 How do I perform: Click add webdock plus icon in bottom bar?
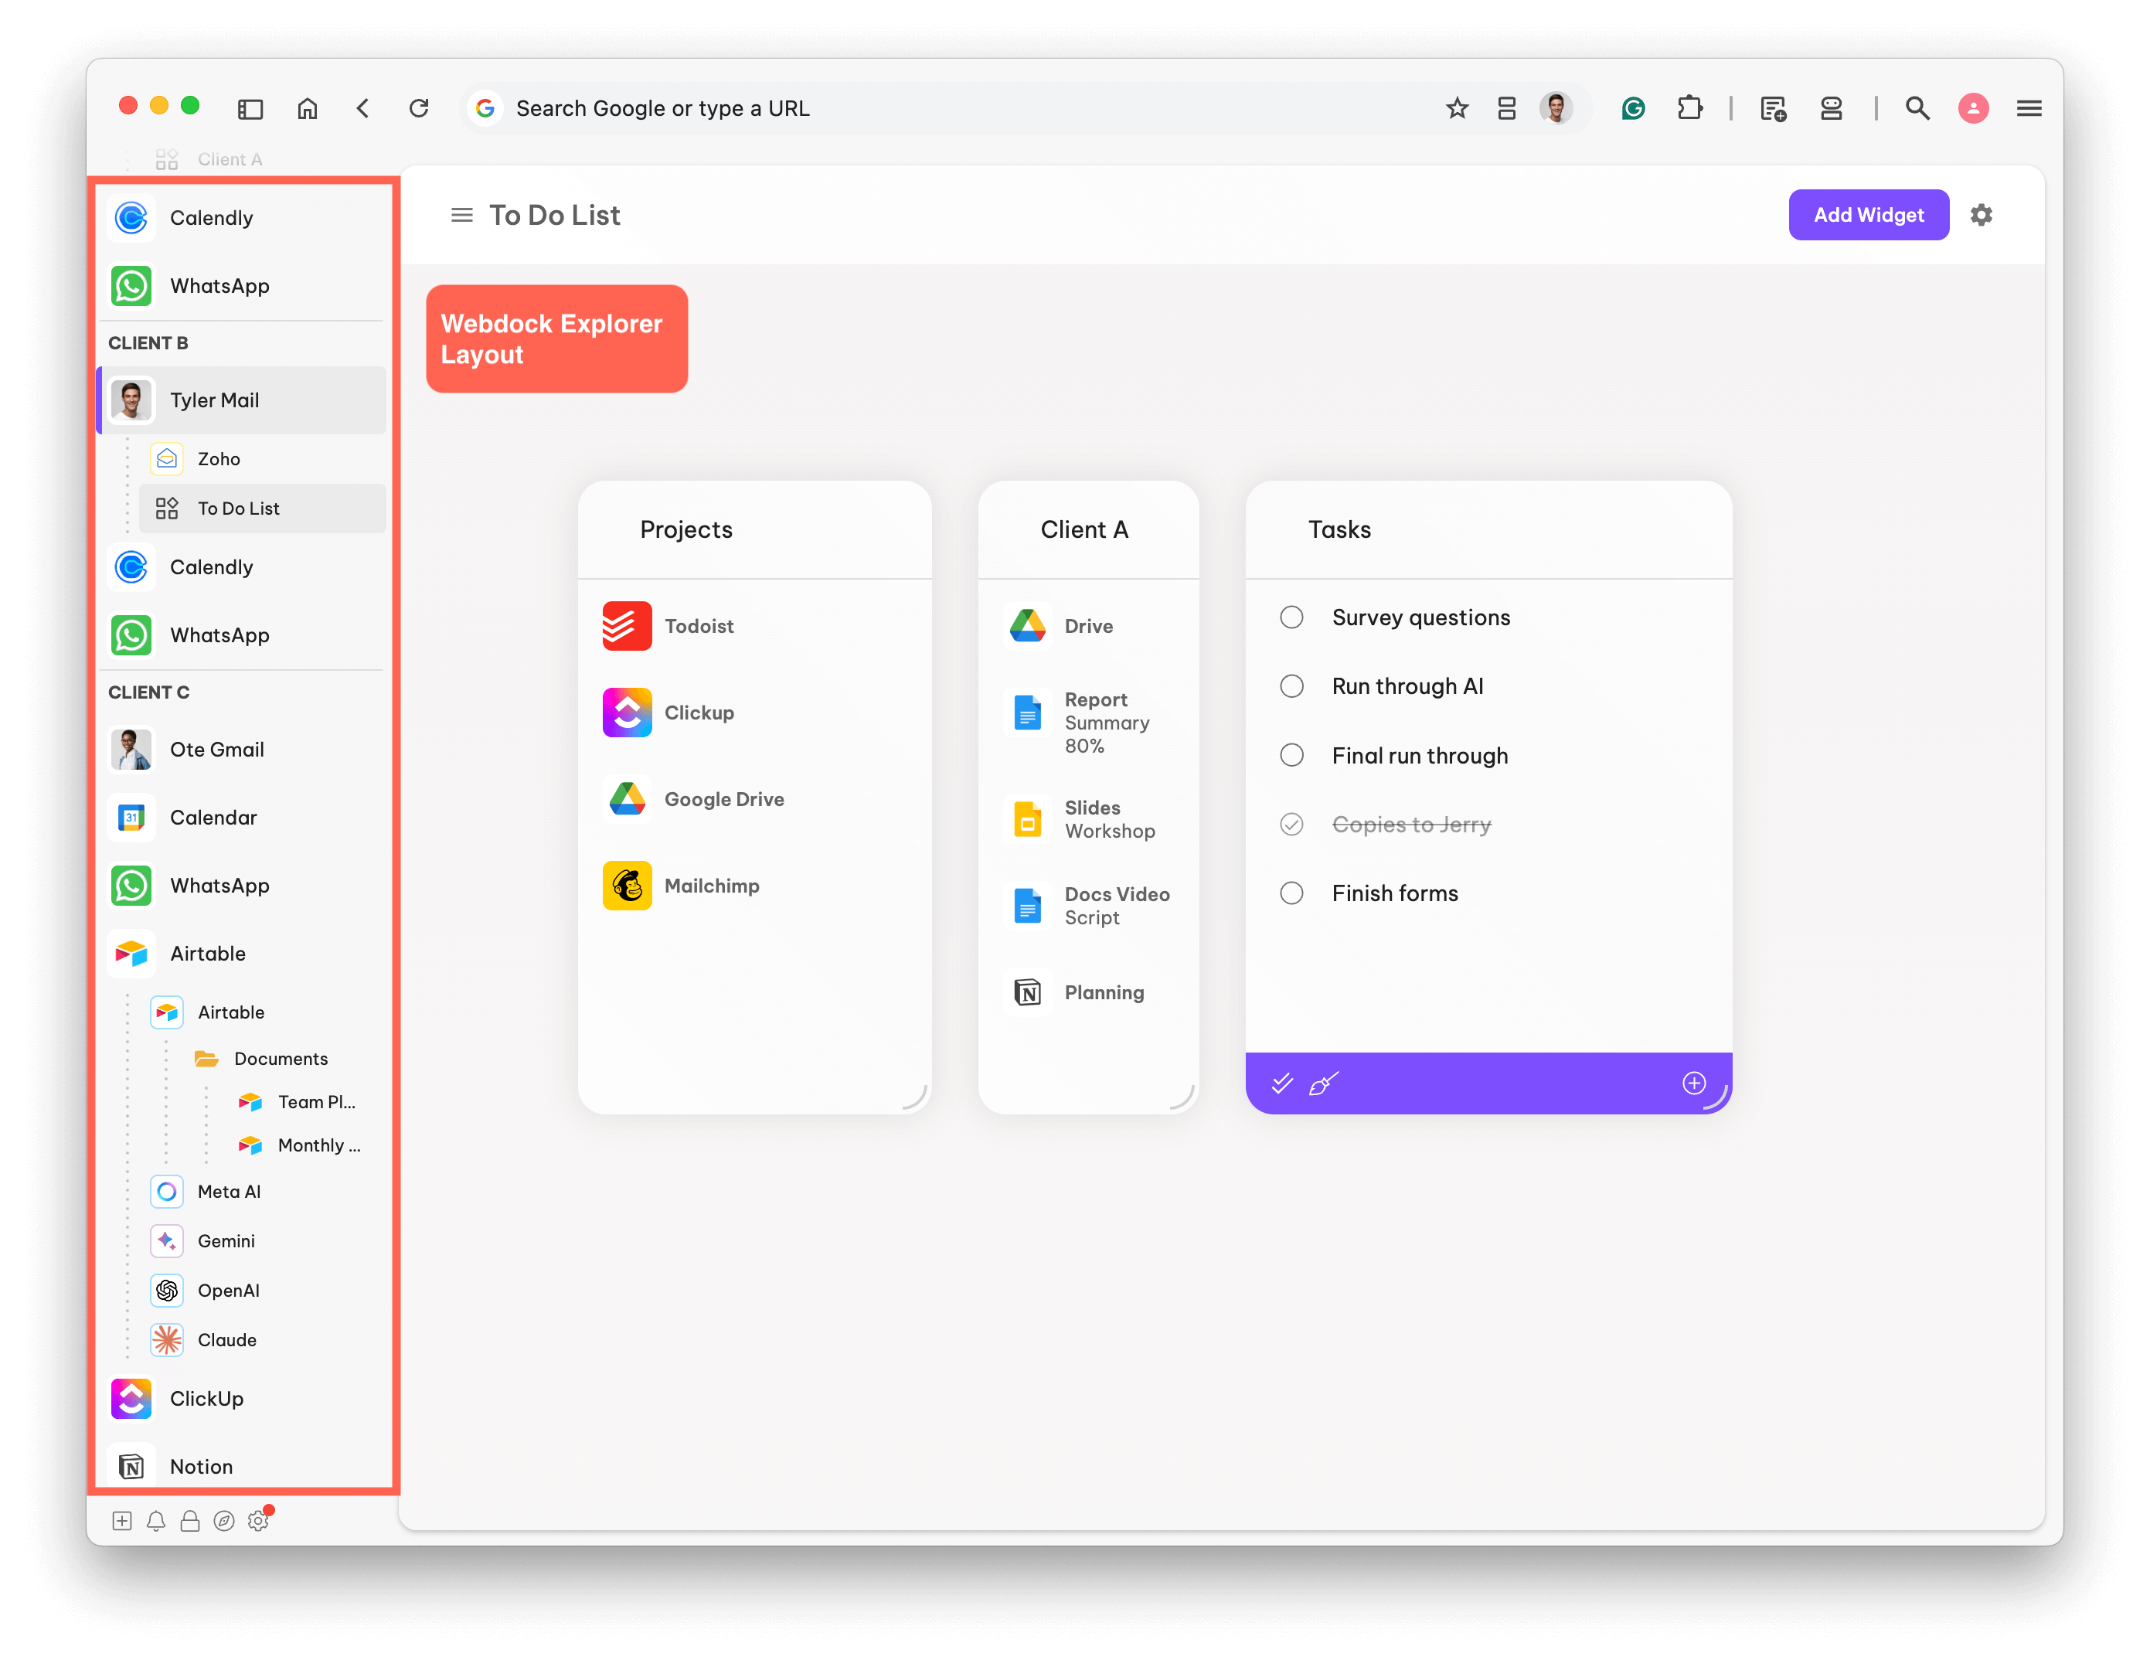122,1520
